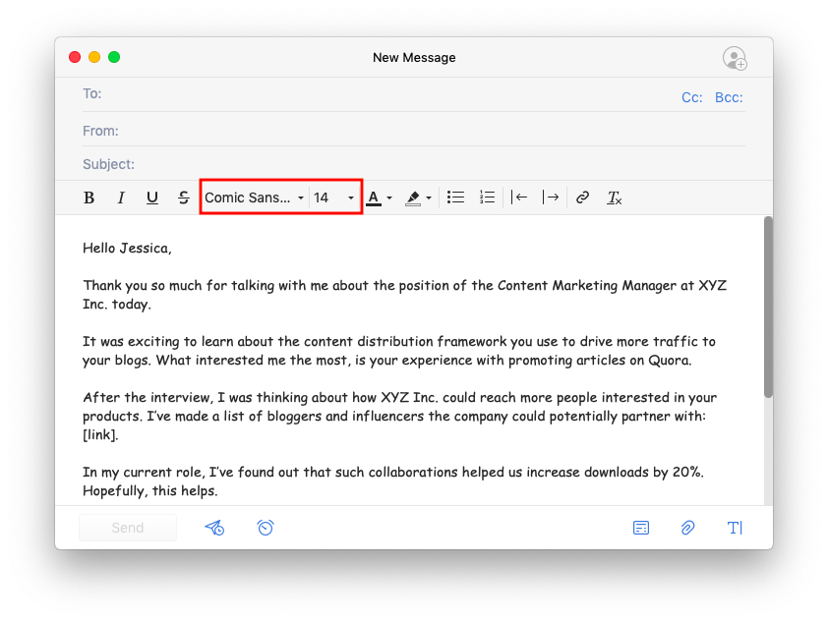Add a recipient via the contact icon
Image resolution: width=828 pixels, height=622 pixels.
pos(735,58)
